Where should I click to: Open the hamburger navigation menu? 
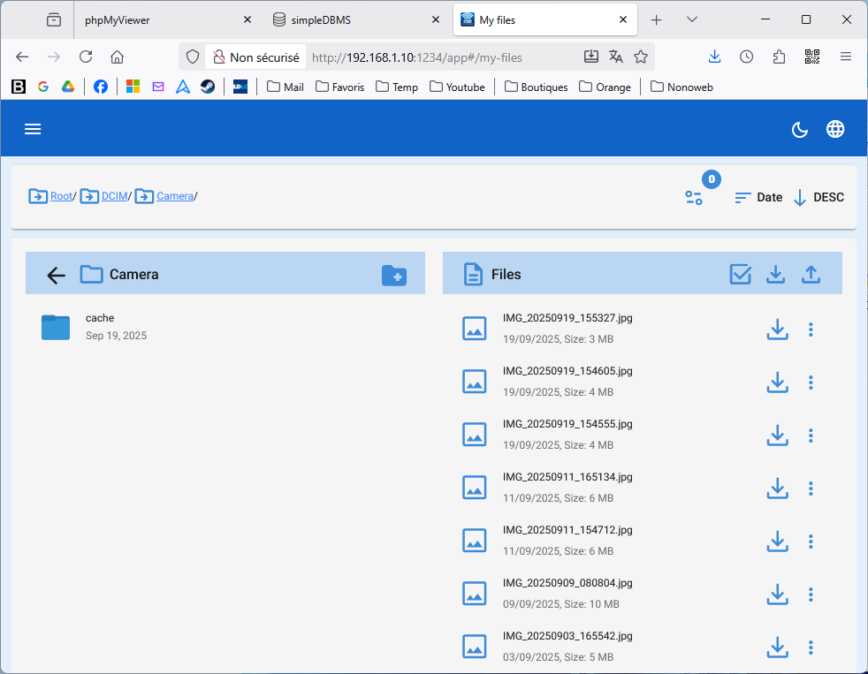[x=33, y=129]
